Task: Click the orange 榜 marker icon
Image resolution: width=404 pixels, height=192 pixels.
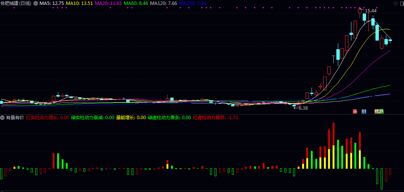Action: (x=377, y=111)
